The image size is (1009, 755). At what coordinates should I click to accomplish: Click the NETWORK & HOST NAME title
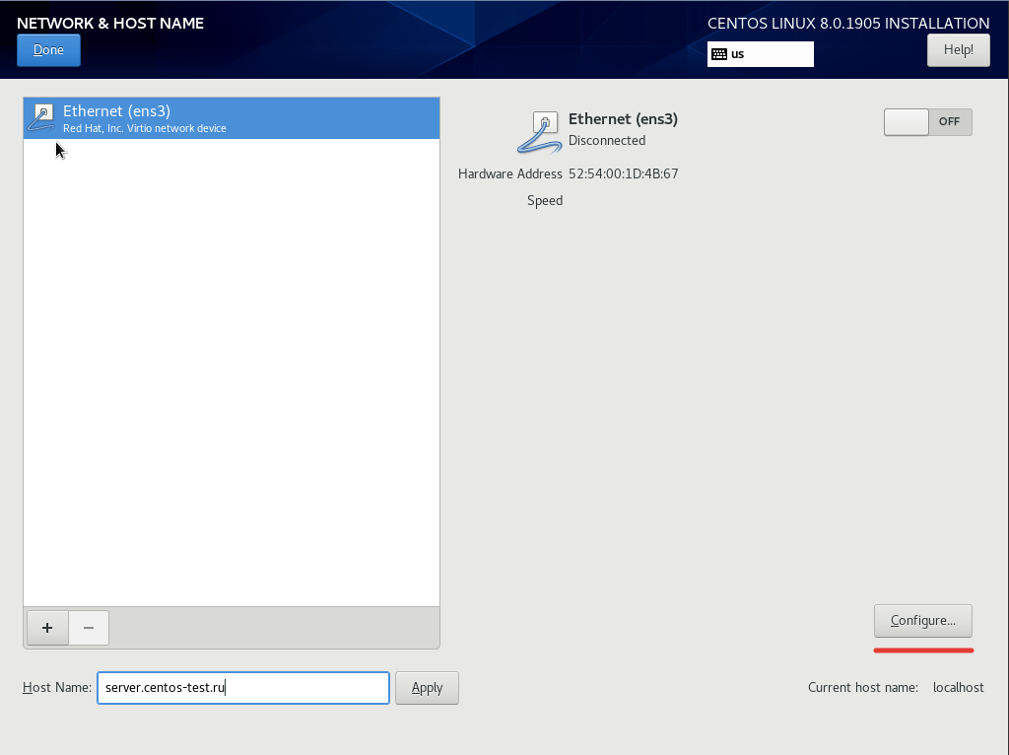pos(110,23)
